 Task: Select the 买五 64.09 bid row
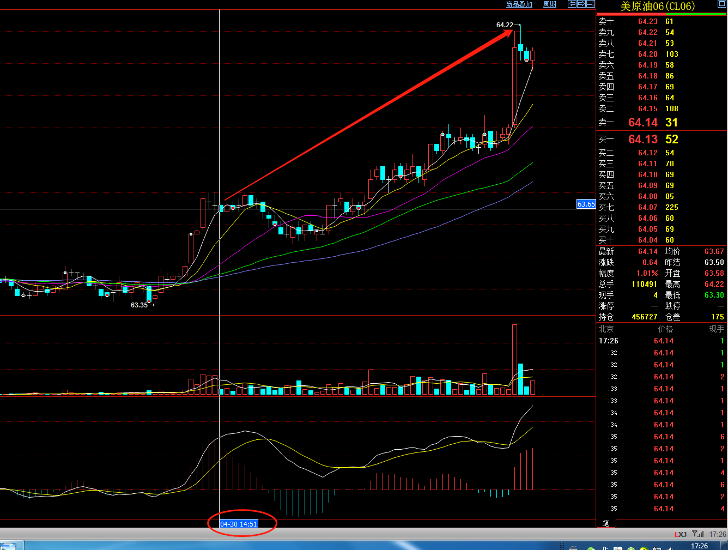(662, 185)
